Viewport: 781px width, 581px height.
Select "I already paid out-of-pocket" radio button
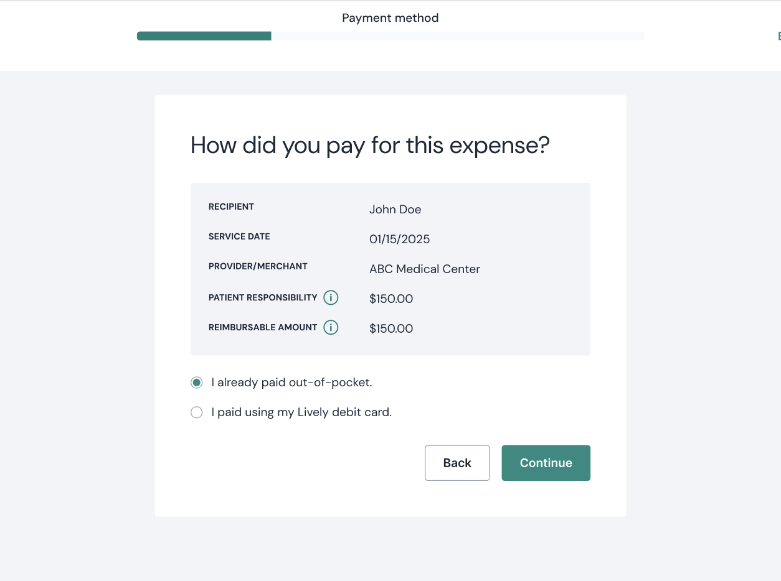(197, 383)
